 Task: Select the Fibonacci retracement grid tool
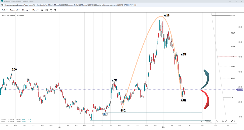pyautogui.click(x=208, y=121)
